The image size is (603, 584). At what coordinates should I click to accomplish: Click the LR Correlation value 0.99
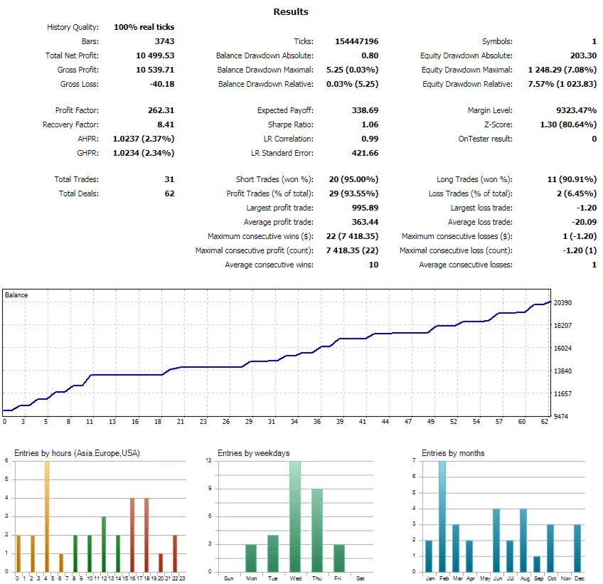click(x=370, y=139)
